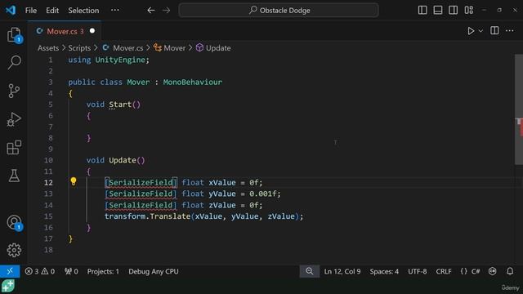Click MonoBehaviour in class declaration
Viewport: 523px width, 294px height.
(193, 82)
